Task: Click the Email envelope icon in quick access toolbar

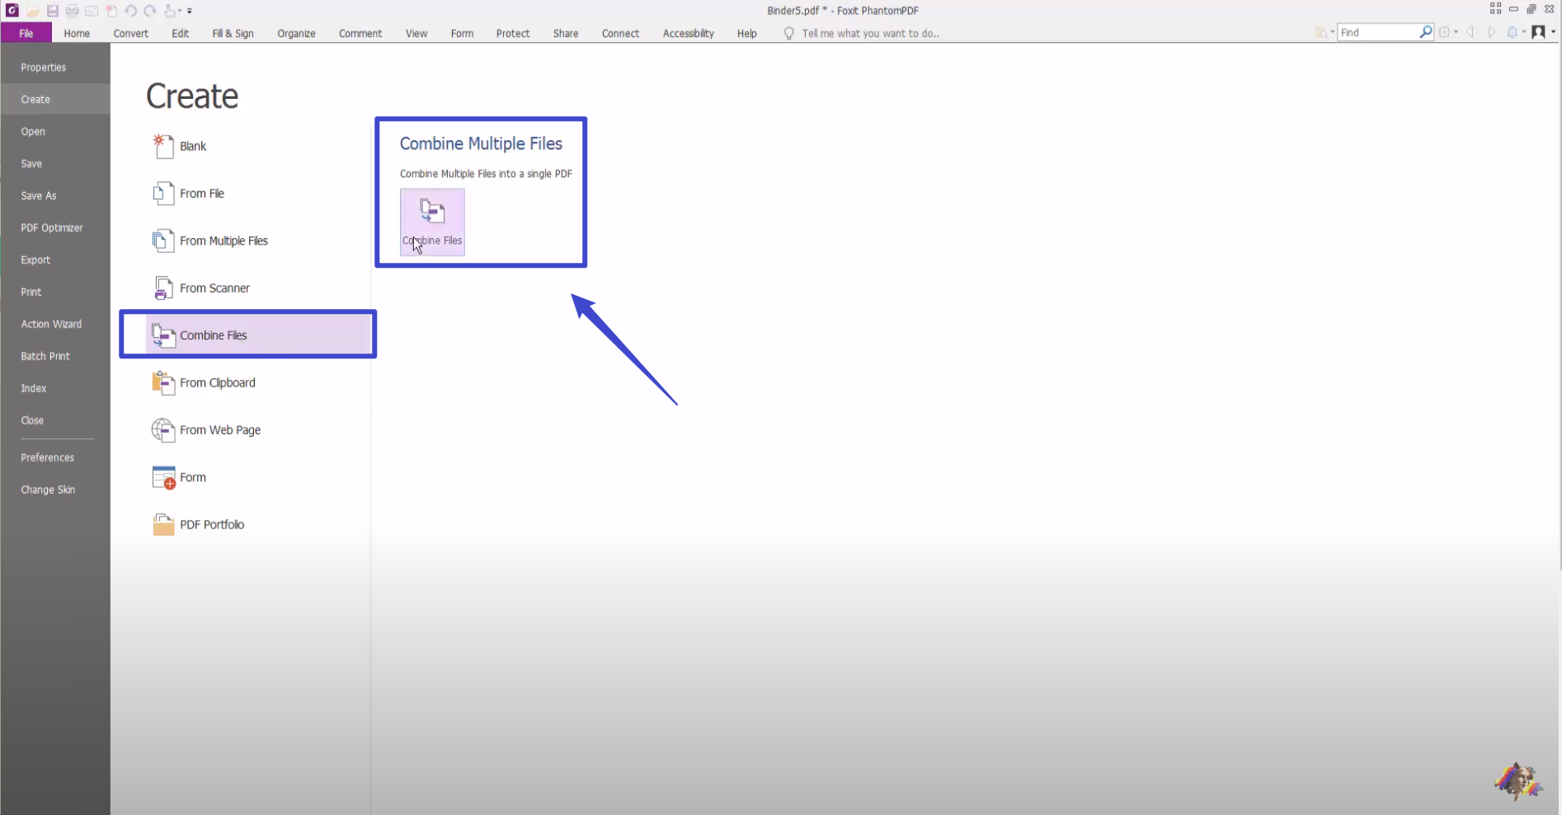Action: coord(92,12)
